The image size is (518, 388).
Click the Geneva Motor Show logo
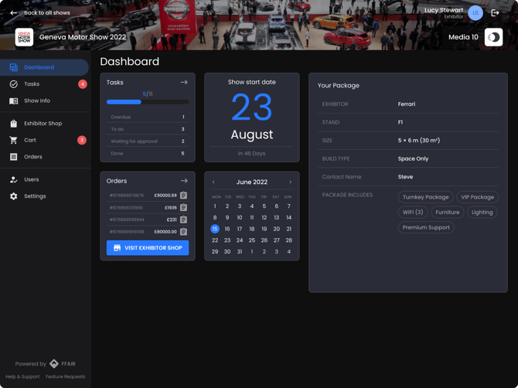click(24, 37)
